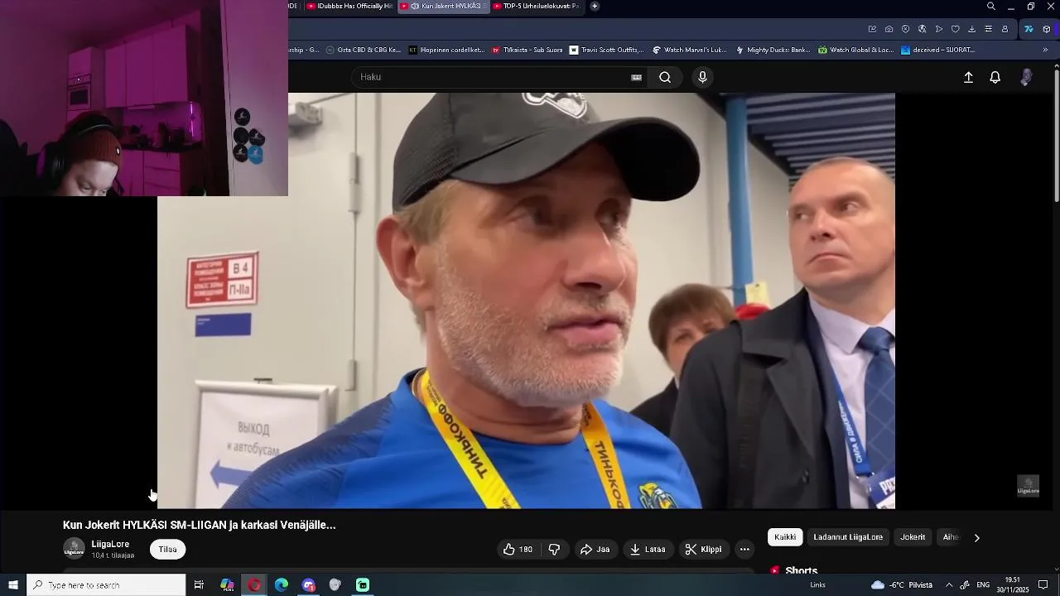This screenshot has width=1060, height=596.
Task: Click the LiigaLore watermark in video corner
Action: pyautogui.click(x=1028, y=486)
